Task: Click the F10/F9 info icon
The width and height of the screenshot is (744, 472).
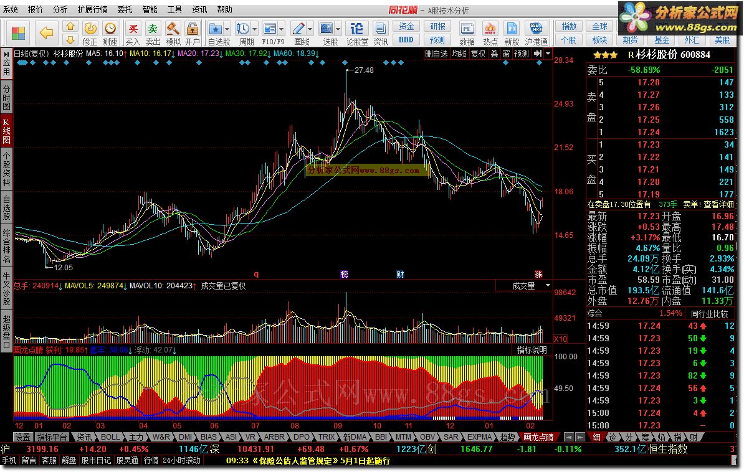Action: pyautogui.click(x=270, y=29)
